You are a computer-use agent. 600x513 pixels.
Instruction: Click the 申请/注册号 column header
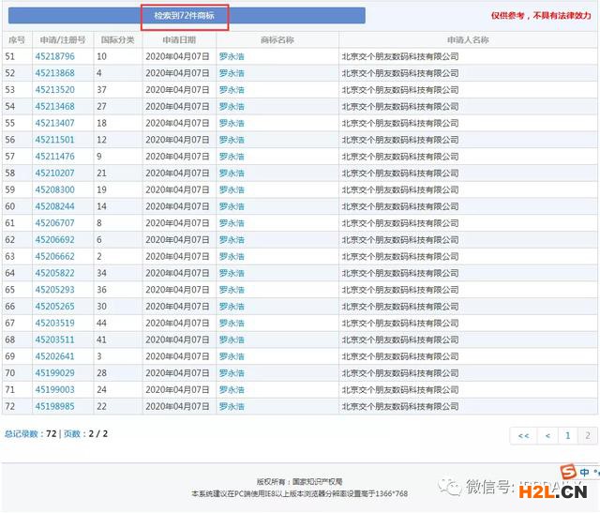63,39
